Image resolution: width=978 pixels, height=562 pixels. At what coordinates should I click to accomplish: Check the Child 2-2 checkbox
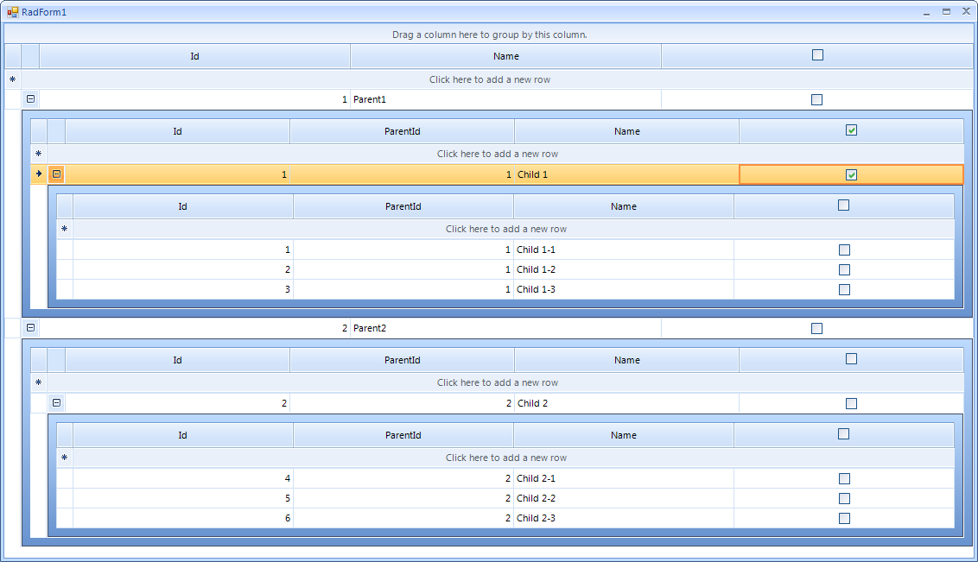point(845,498)
